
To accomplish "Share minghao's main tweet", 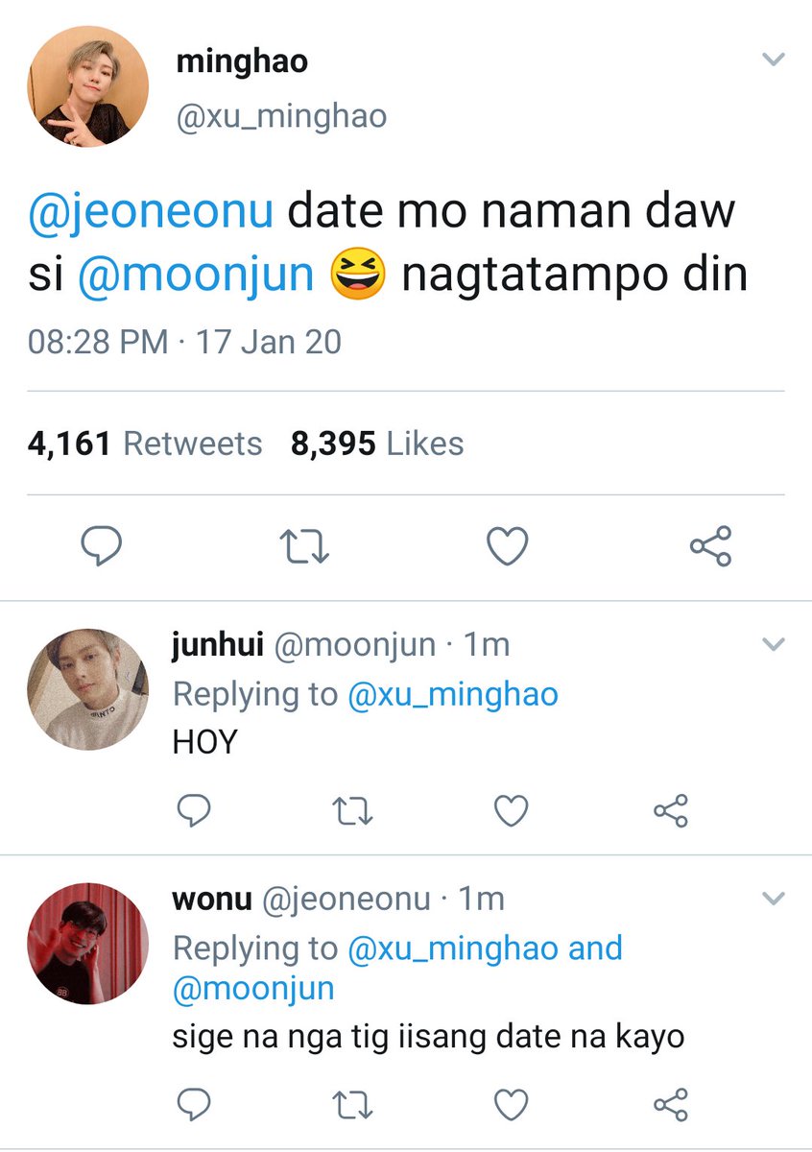I will coord(711,546).
